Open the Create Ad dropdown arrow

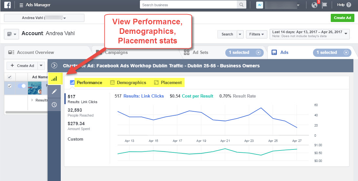tap(41, 65)
